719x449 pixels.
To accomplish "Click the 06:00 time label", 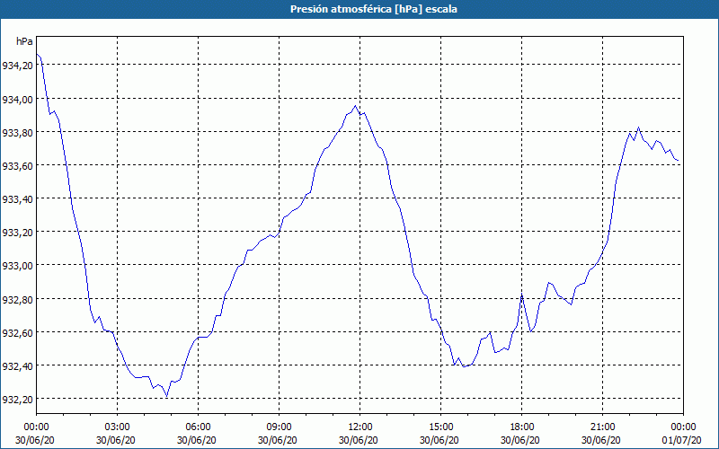I will (x=198, y=427).
